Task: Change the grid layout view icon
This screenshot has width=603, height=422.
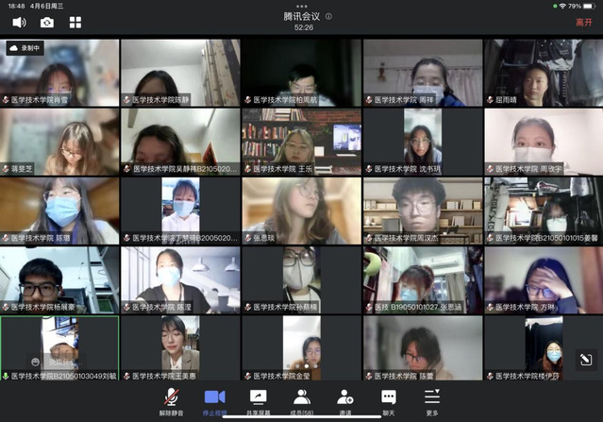Action: [x=75, y=22]
